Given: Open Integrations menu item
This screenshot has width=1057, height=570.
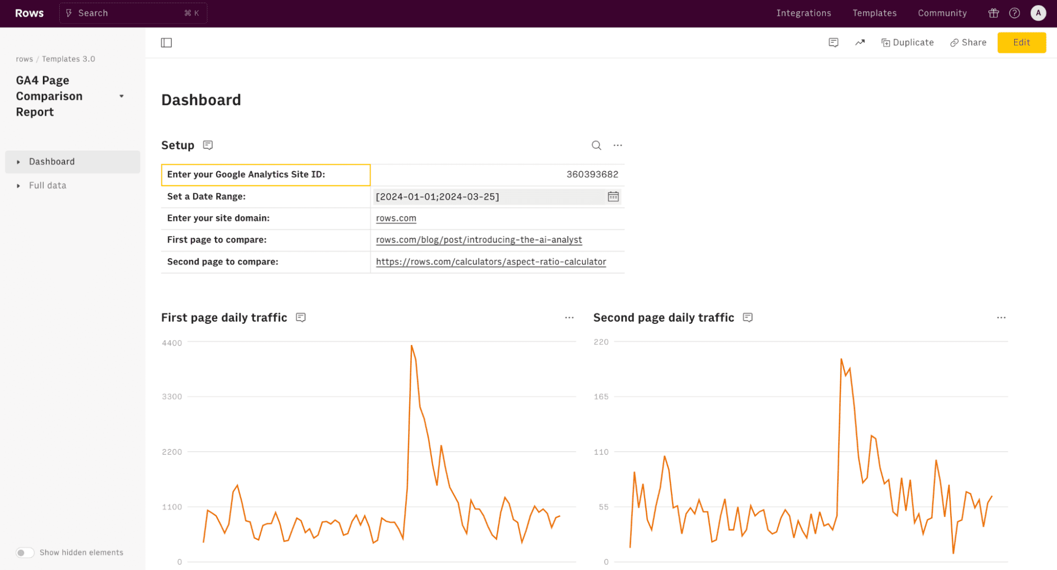Looking at the screenshot, I should 803,13.
